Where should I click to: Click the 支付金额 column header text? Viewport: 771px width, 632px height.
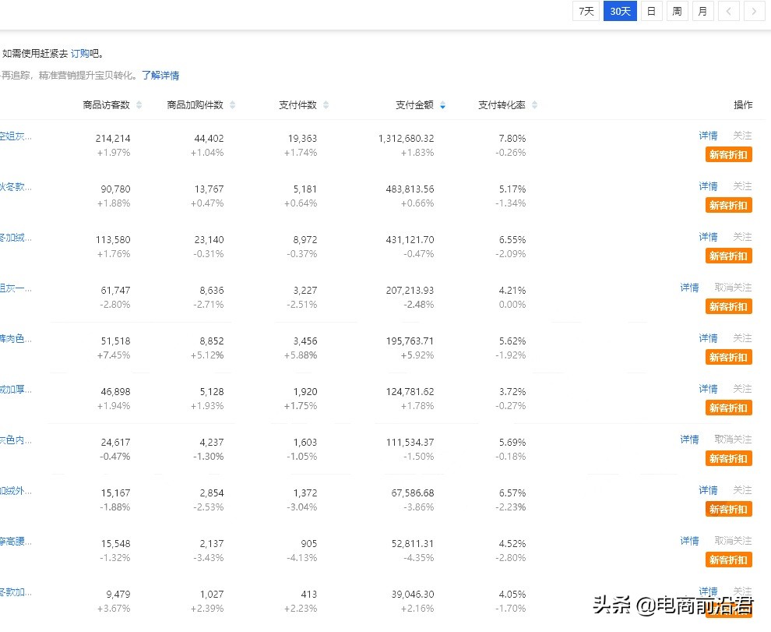pyautogui.click(x=414, y=105)
